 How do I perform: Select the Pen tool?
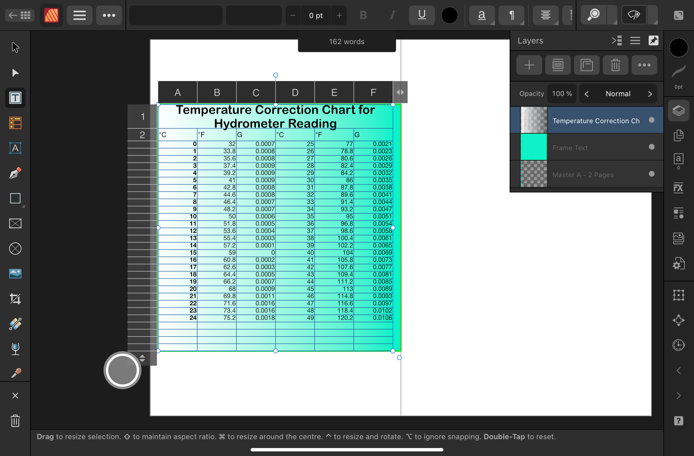click(15, 173)
